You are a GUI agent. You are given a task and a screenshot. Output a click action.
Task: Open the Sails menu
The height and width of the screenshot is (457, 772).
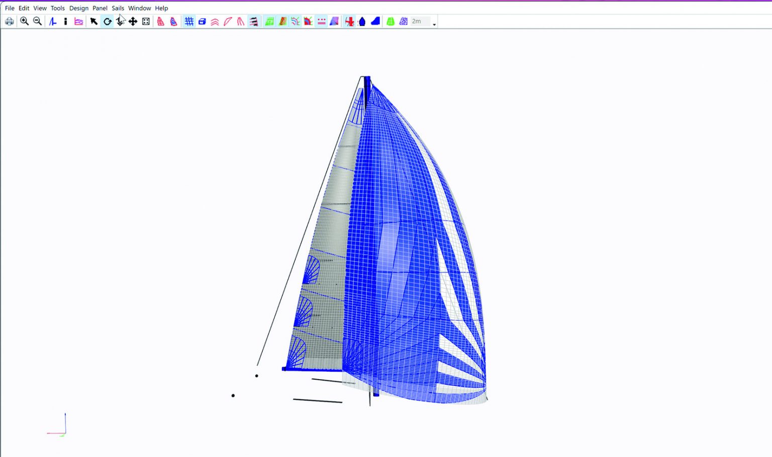[x=118, y=8]
